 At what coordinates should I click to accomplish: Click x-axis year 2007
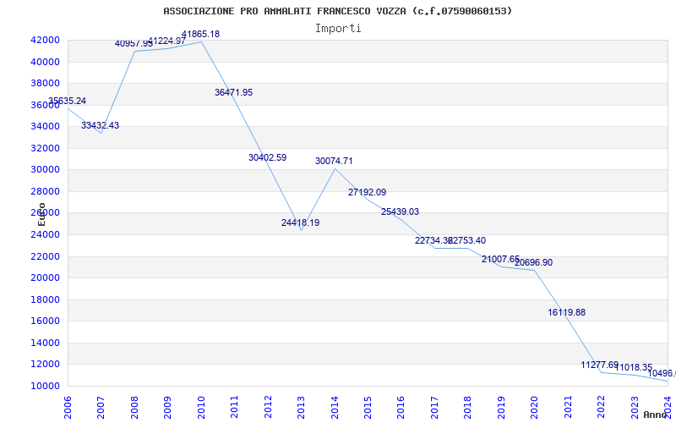101,408
